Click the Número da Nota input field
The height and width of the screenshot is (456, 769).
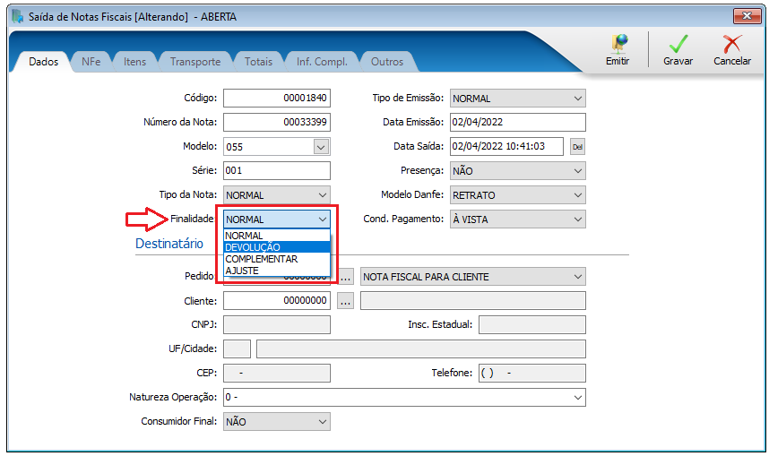pyautogui.click(x=276, y=123)
